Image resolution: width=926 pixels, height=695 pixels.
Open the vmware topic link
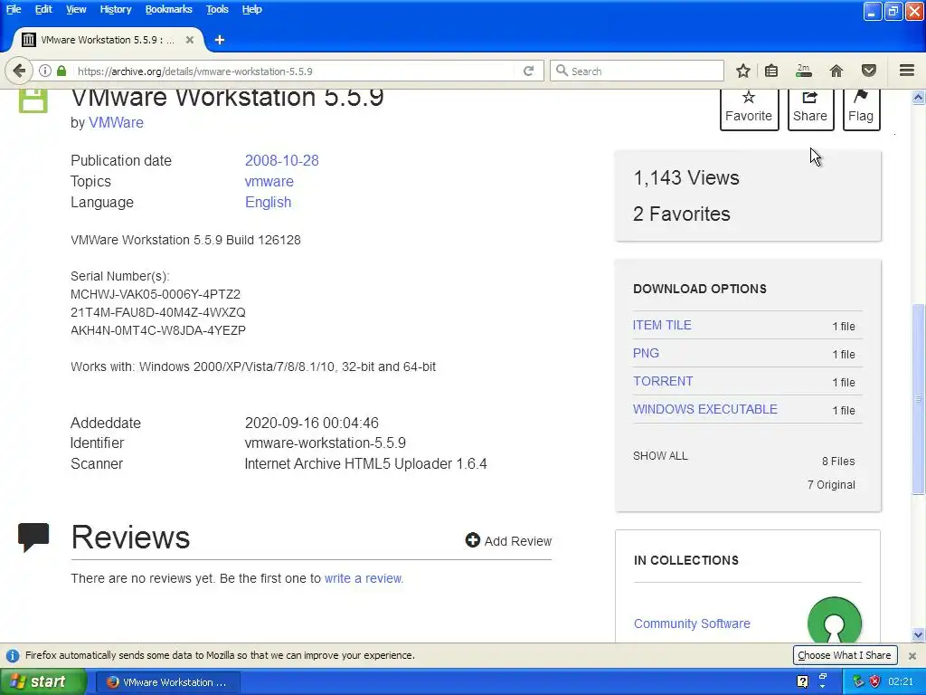(x=269, y=181)
